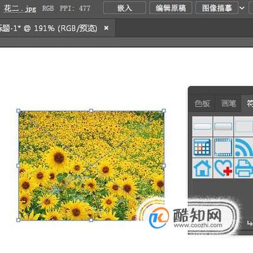Image resolution: width=253 pixels, height=253 pixels.
Task: Click the 编辑原稿 button
Action: (171, 8)
